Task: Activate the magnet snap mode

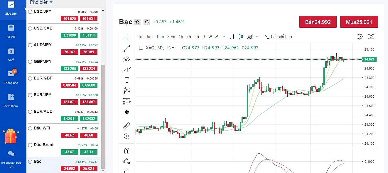Action: point(127,151)
